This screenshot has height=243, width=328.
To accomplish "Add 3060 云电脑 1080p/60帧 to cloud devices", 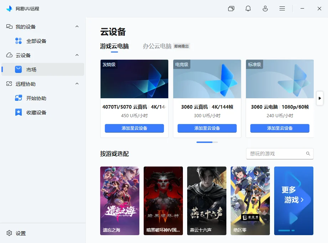I will point(280,128).
